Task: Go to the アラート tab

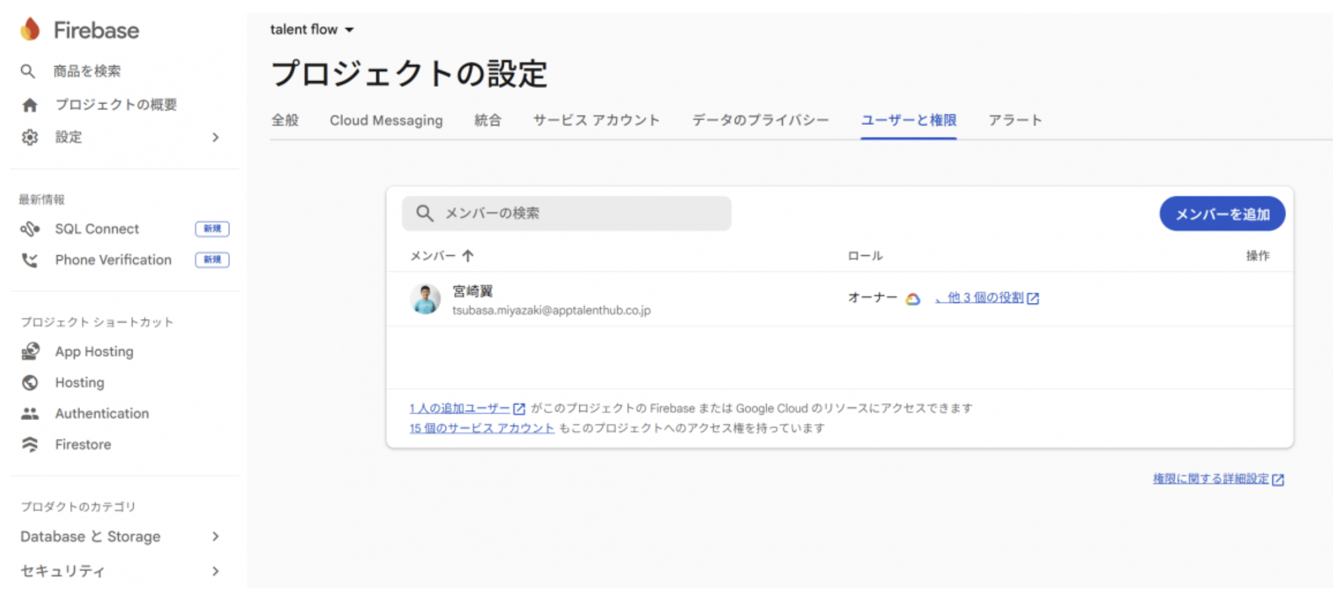Action: pos(1015,120)
